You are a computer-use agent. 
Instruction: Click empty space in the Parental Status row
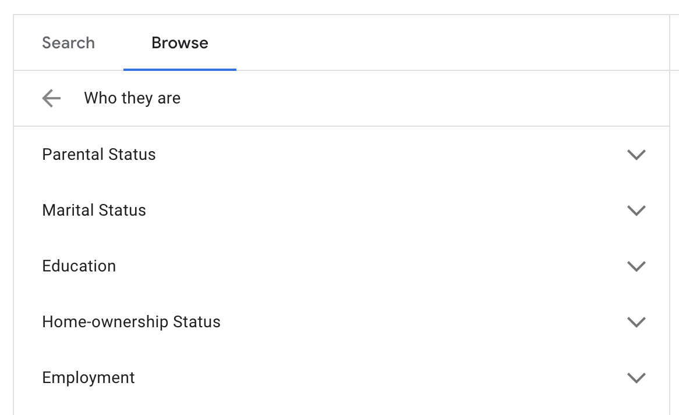coord(390,155)
